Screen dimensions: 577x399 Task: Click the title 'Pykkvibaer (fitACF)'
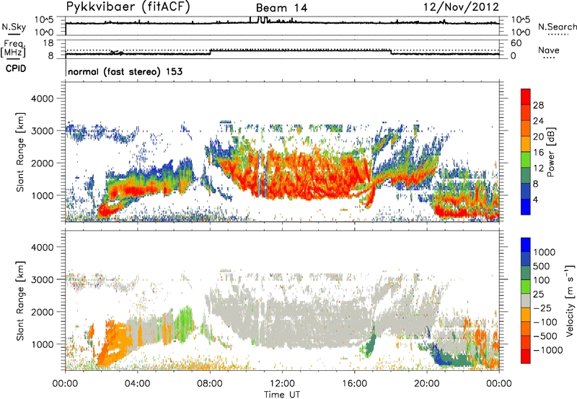tap(128, 7)
